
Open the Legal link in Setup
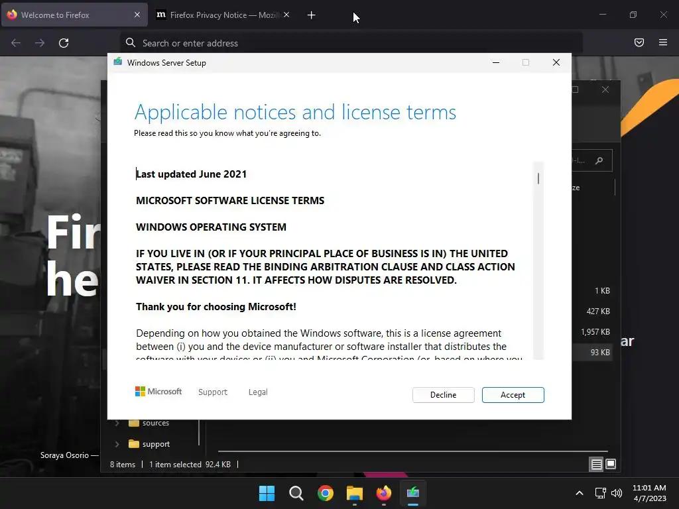258,392
